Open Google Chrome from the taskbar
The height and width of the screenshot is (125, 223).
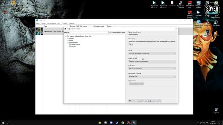click(x=123, y=123)
